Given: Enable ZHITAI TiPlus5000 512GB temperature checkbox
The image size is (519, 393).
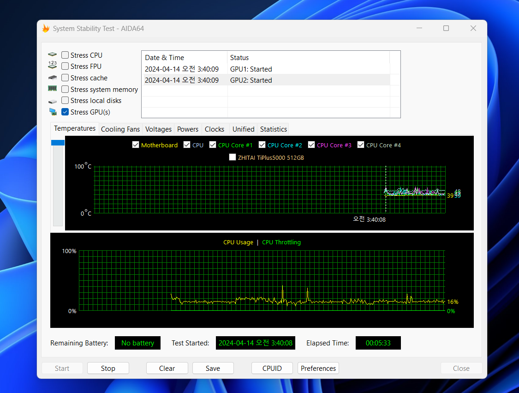Looking at the screenshot, I should (233, 157).
